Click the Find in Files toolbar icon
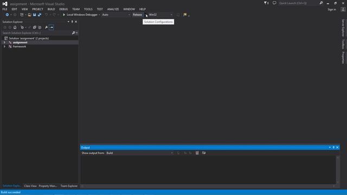 185,15
